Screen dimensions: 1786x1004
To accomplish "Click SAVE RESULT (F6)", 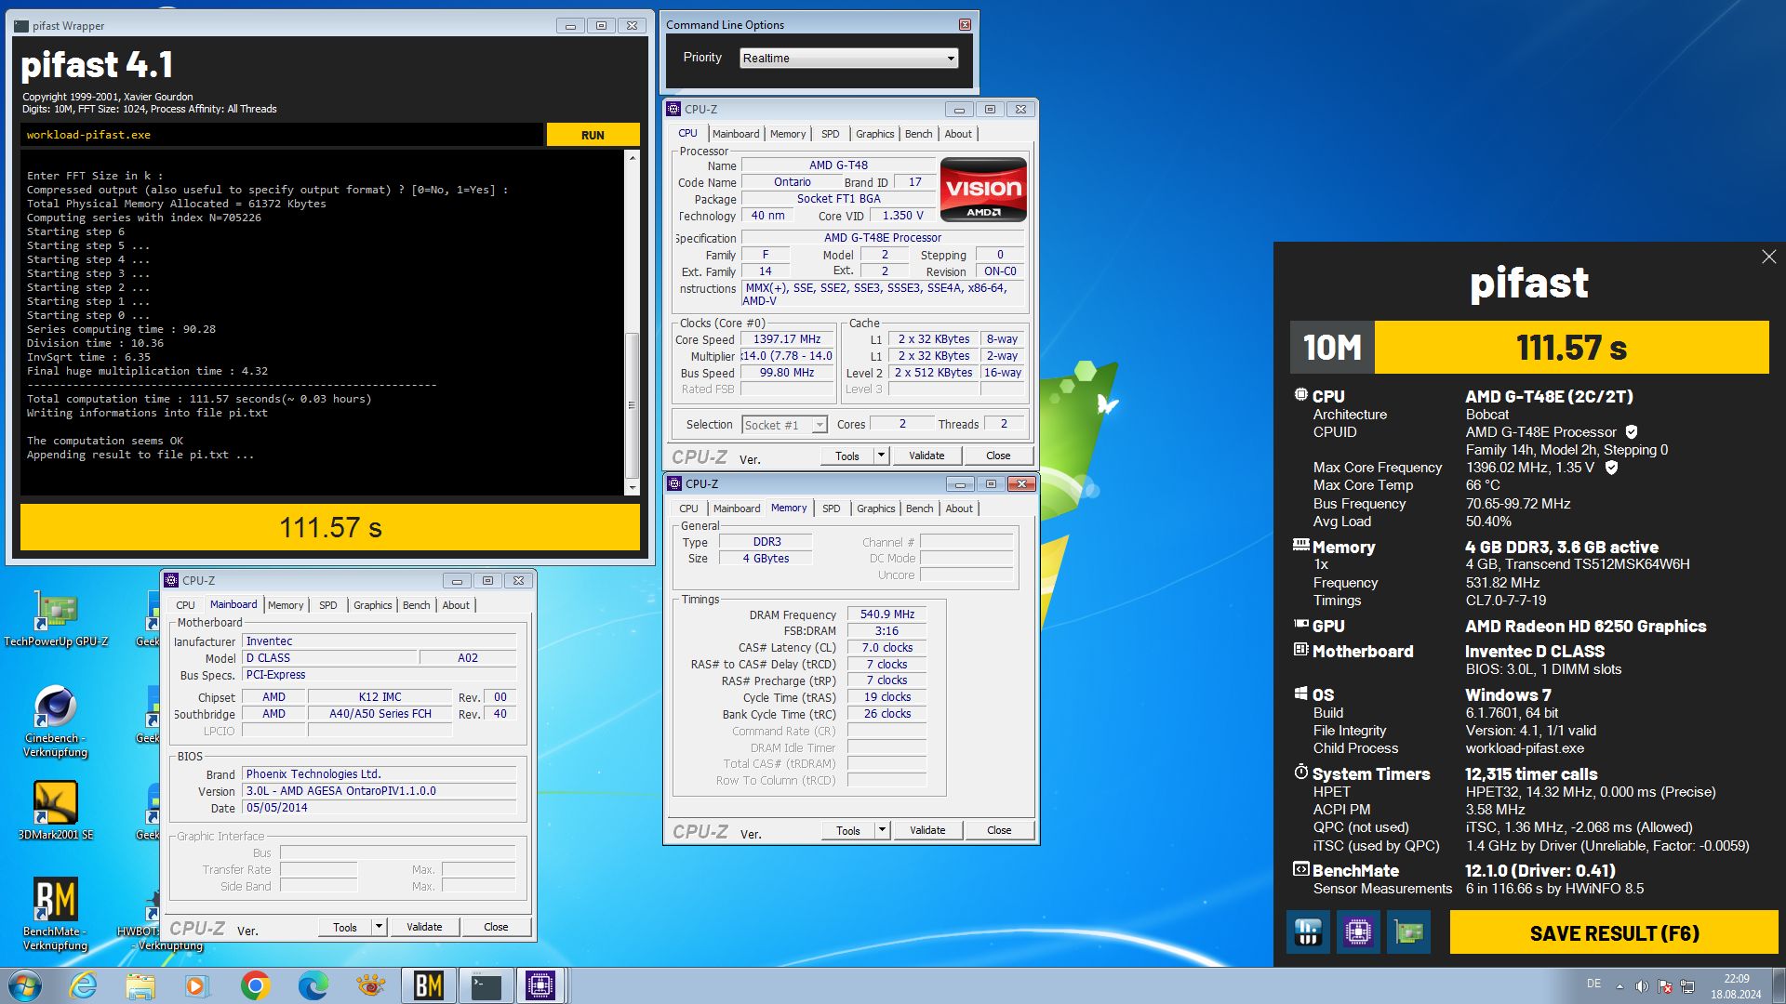I will [1614, 932].
